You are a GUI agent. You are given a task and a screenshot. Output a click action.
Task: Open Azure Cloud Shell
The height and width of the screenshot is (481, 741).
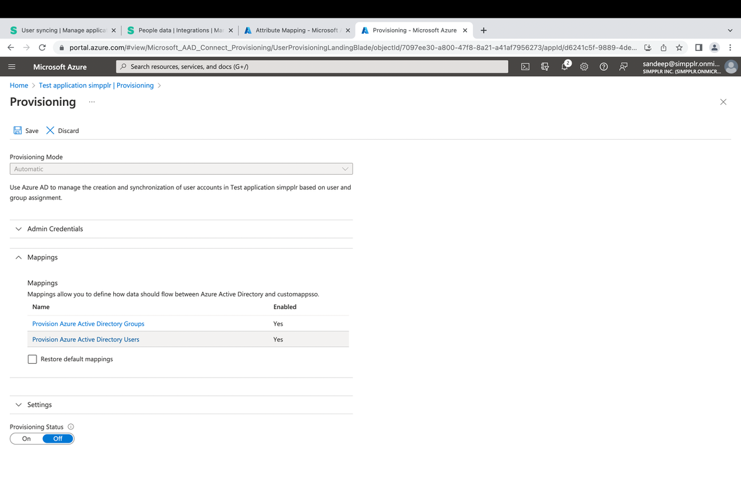[x=525, y=66]
